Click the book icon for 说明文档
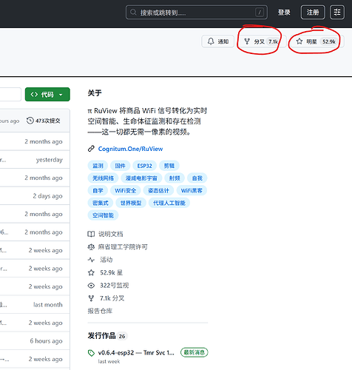This screenshot has width=352, height=370. (x=91, y=234)
